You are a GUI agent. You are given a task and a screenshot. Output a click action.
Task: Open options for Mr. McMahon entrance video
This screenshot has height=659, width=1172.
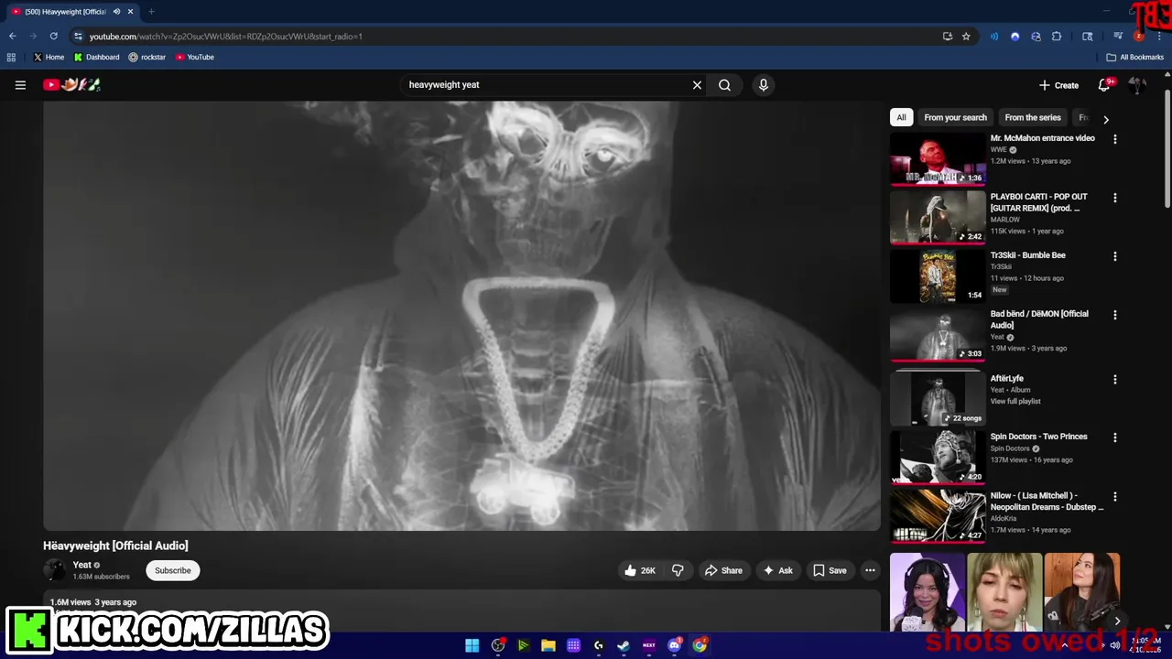click(1114, 139)
